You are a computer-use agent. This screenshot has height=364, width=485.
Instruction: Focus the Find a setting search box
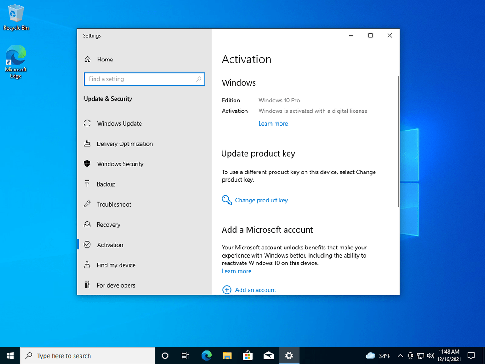click(144, 79)
